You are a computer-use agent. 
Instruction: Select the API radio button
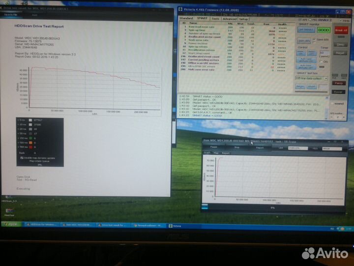click(300, 20)
